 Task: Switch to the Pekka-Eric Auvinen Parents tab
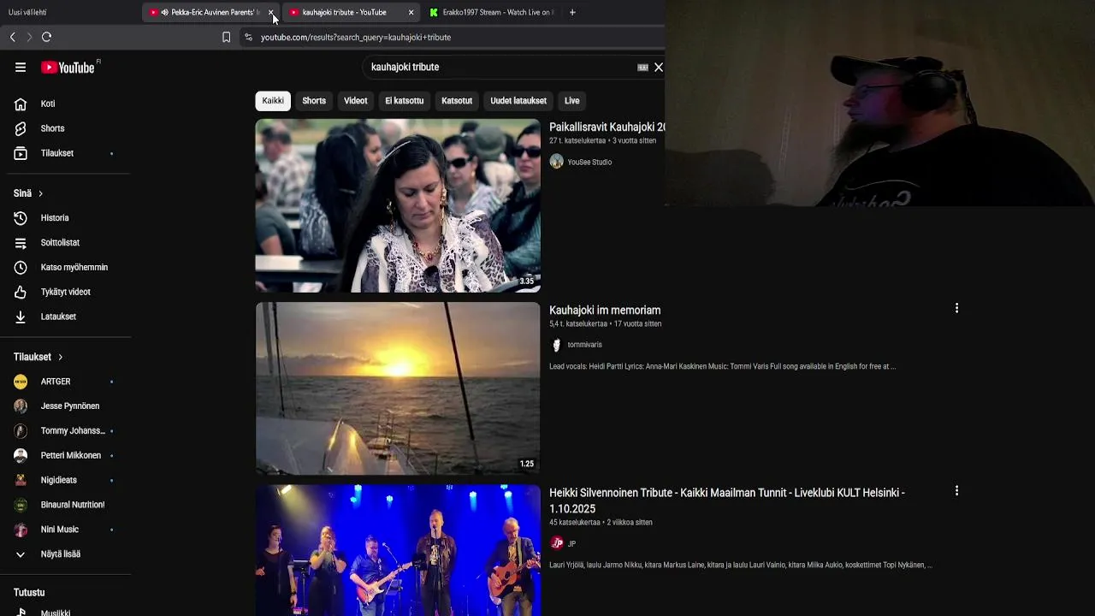tap(212, 12)
